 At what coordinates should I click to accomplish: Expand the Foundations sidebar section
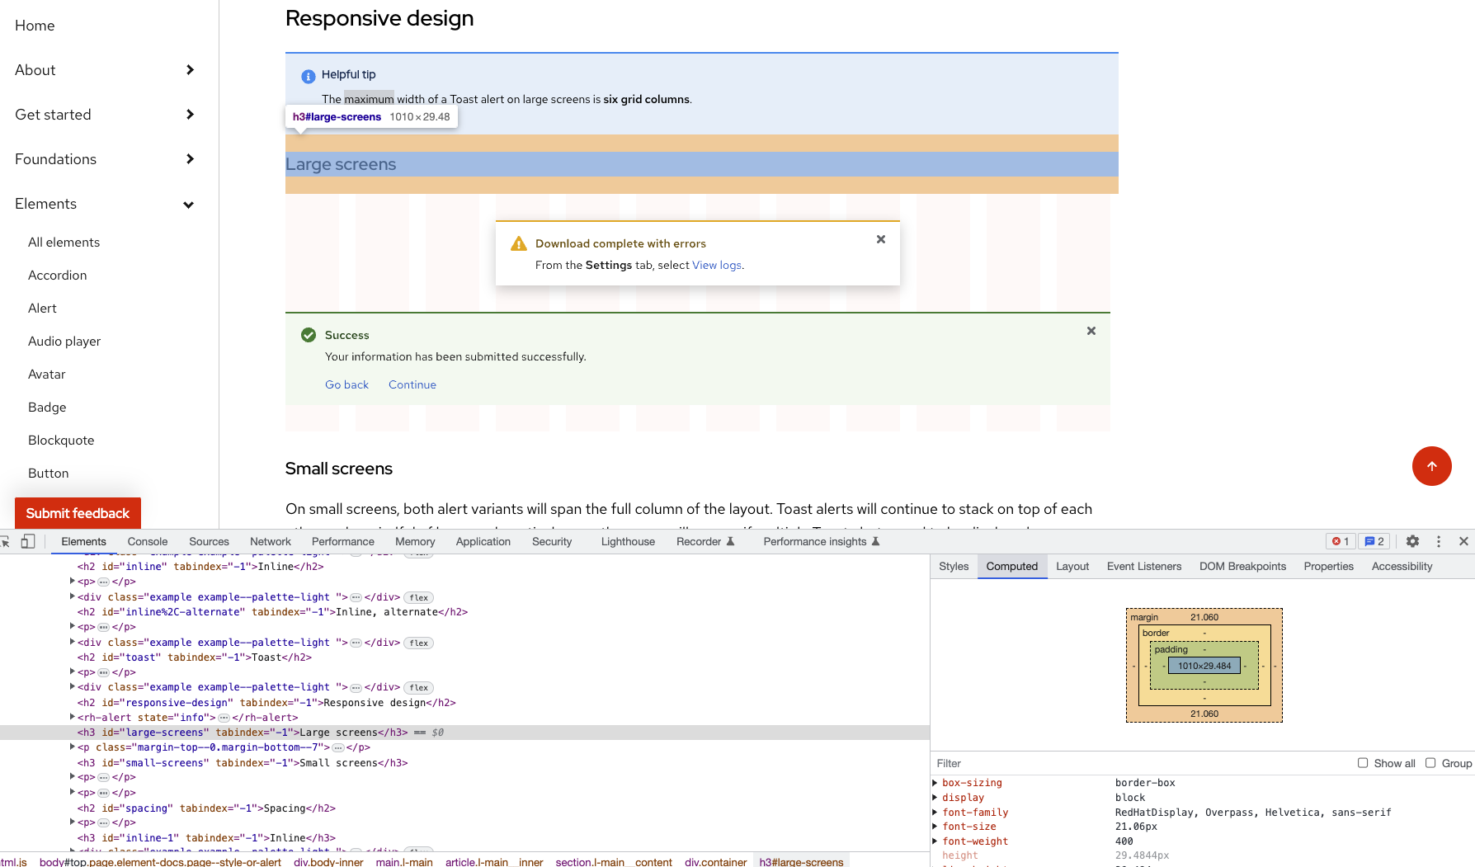coord(190,159)
